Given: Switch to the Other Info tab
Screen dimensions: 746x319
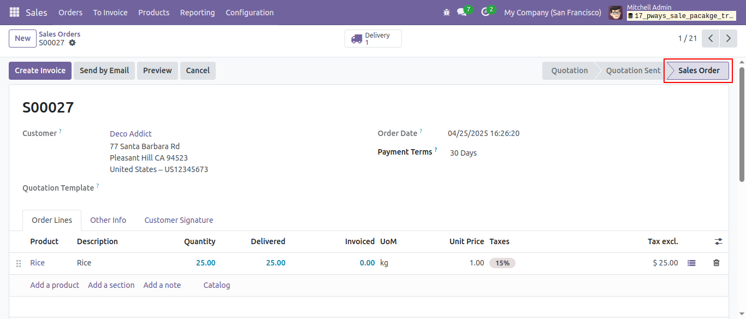Looking at the screenshot, I should [x=108, y=220].
